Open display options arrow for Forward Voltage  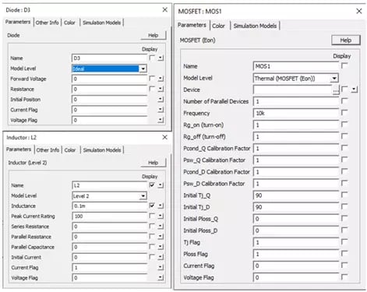(161, 79)
